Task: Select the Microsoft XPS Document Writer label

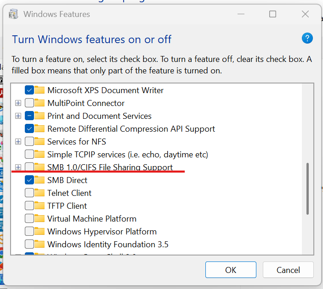Action: coord(106,90)
